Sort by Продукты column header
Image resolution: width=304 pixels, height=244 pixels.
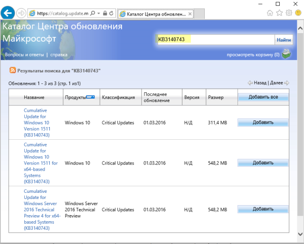tap(76, 97)
